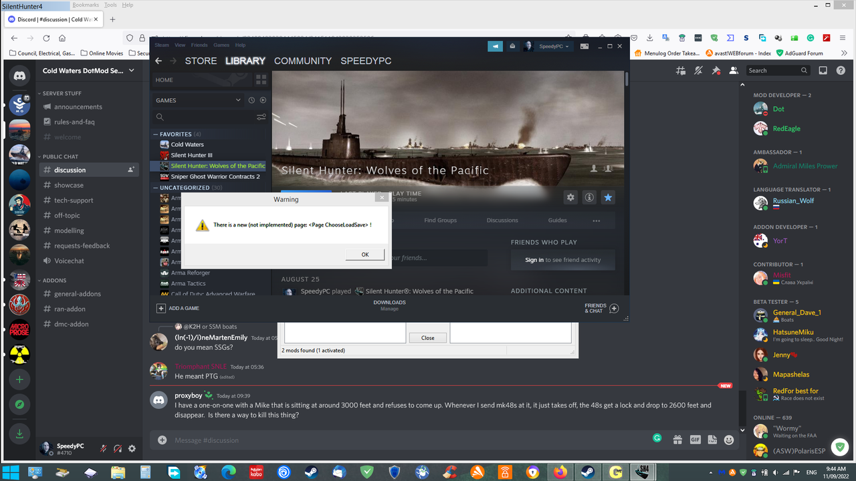Open Steam inbox envelope icon
The width and height of the screenshot is (856, 481).
point(512,46)
